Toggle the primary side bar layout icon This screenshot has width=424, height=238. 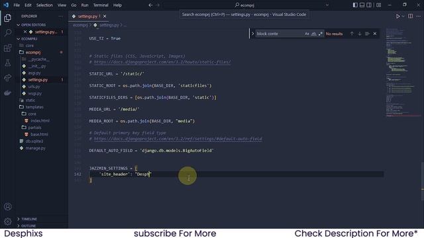pos(355,5)
